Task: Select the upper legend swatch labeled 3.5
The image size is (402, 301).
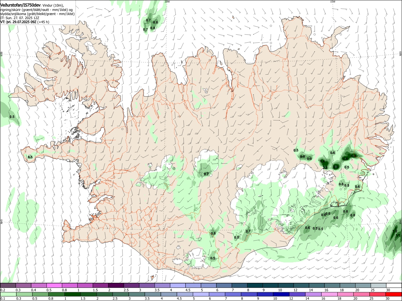Action: [162, 286]
